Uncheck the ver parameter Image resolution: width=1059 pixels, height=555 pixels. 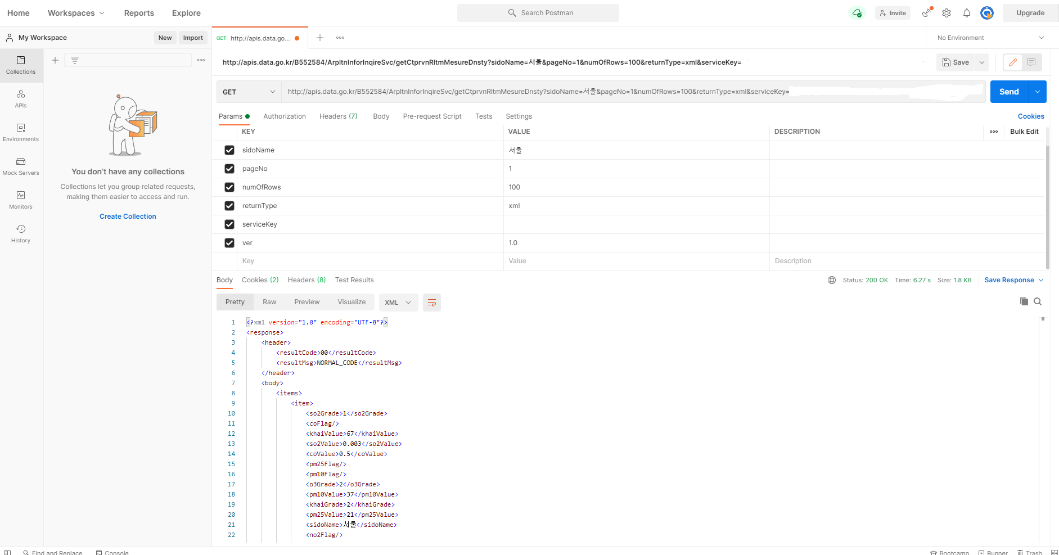point(229,243)
